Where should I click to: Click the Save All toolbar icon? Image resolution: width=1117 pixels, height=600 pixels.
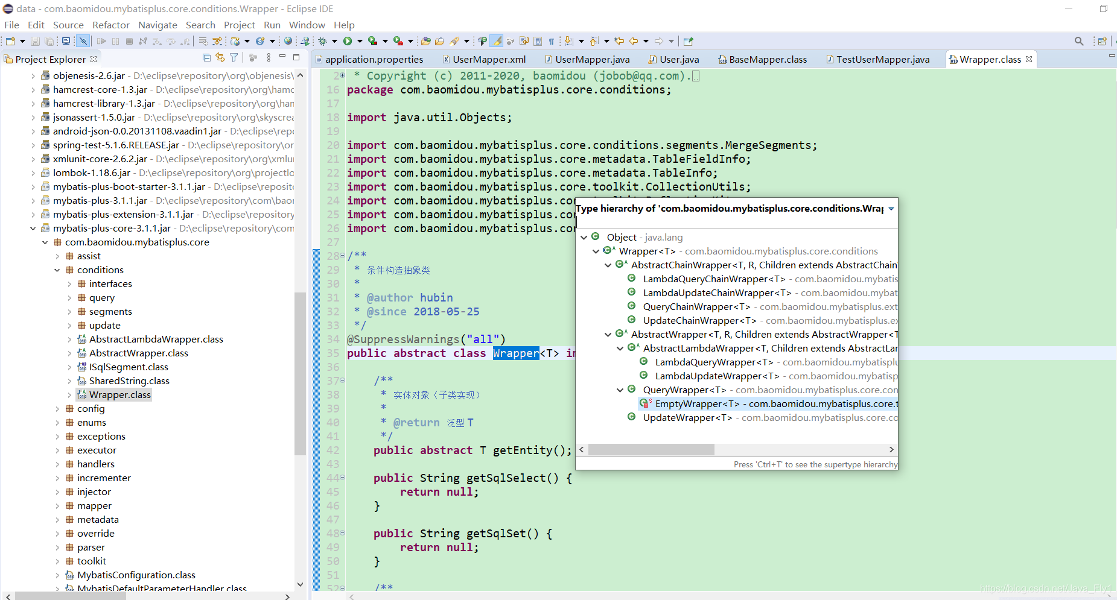[x=49, y=41]
